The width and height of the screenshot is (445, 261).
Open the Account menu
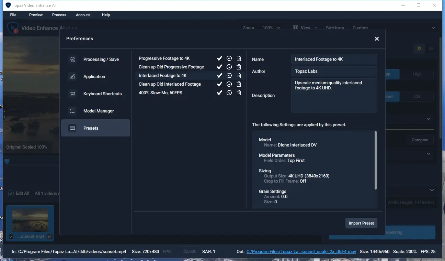83,15
